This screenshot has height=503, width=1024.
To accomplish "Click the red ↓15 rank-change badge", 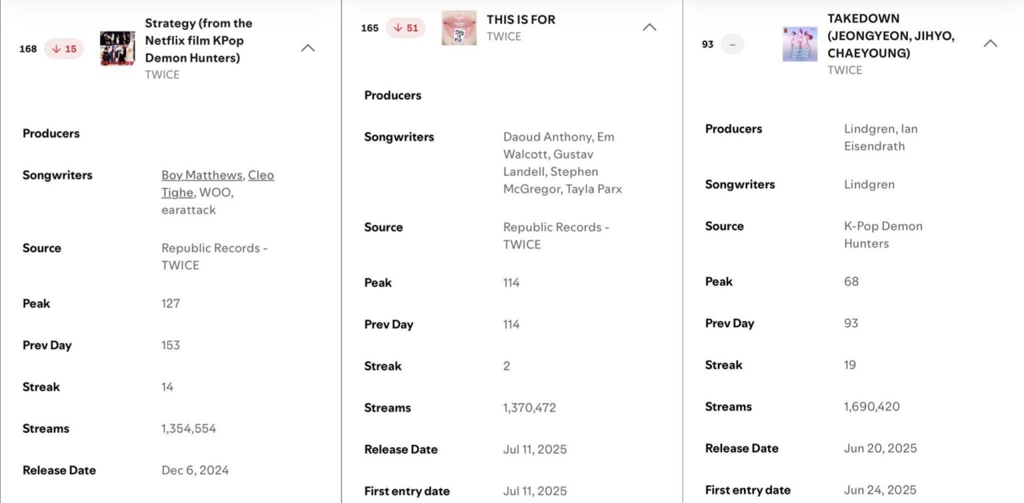I will [63, 49].
